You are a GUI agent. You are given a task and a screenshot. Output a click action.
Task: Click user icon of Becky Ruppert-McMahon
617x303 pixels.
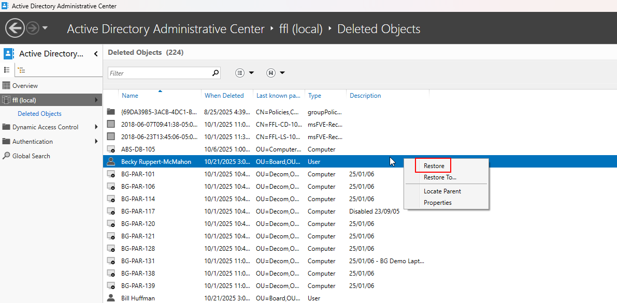click(110, 161)
